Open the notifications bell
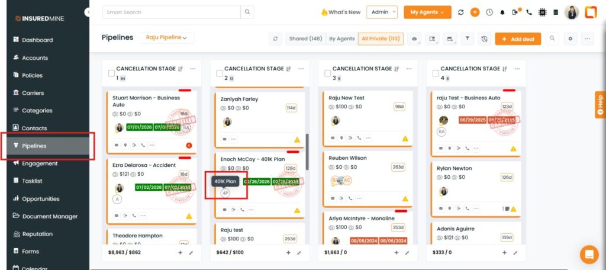 tap(502, 12)
